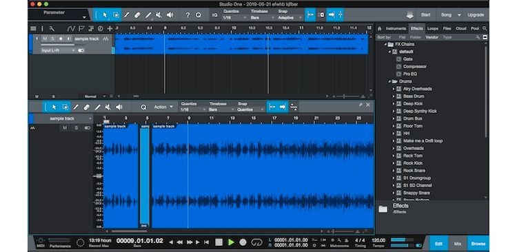The height and width of the screenshot is (252, 517).
Task: Open the Song menu dropdown
Action: point(459,15)
